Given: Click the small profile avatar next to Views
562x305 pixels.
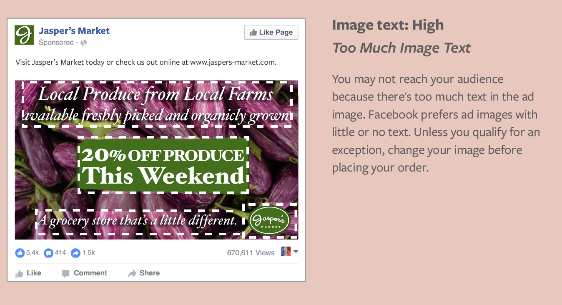Looking at the screenshot, I should (286, 252).
